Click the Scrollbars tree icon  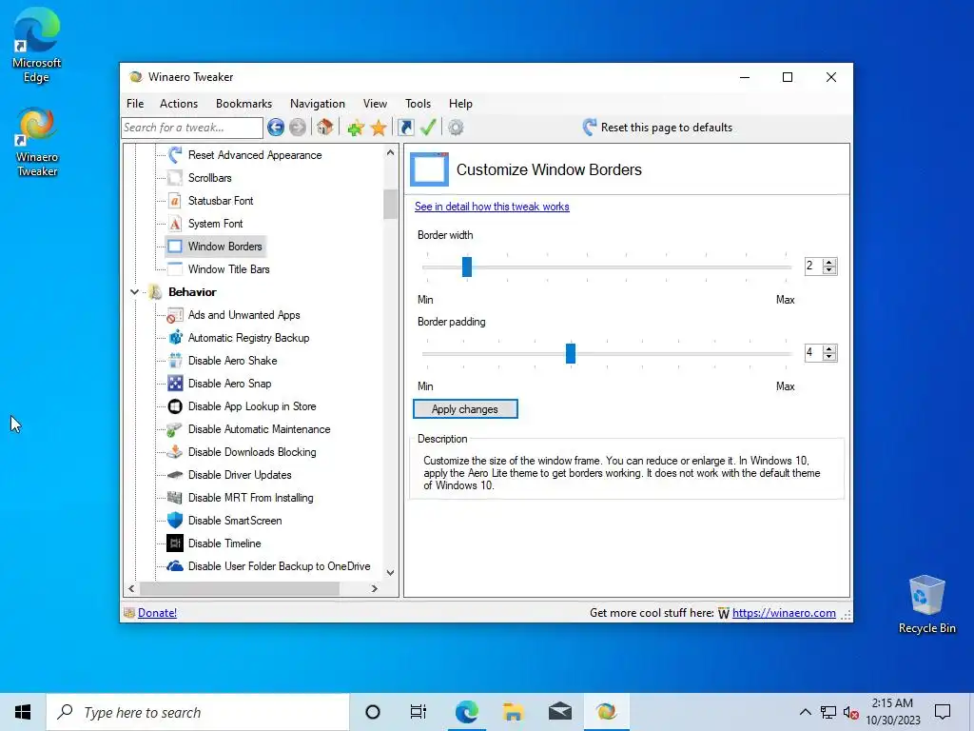175,178
